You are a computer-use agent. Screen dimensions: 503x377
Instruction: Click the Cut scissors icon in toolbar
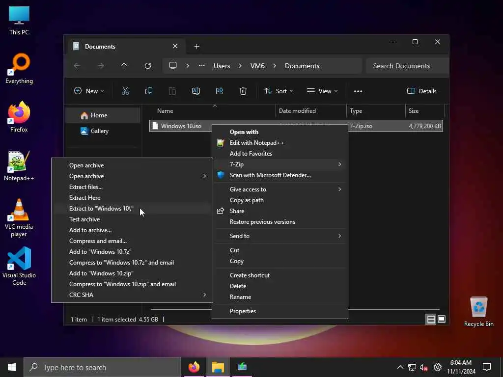[x=125, y=91]
